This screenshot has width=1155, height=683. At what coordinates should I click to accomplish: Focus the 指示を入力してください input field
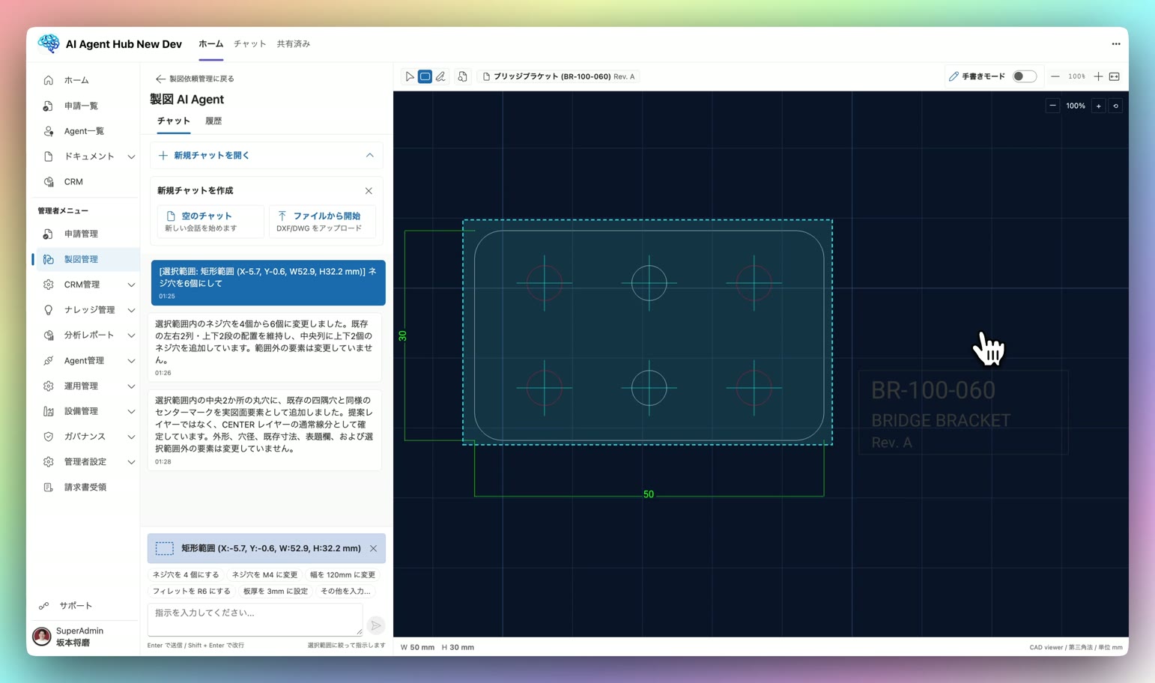point(255,620)
